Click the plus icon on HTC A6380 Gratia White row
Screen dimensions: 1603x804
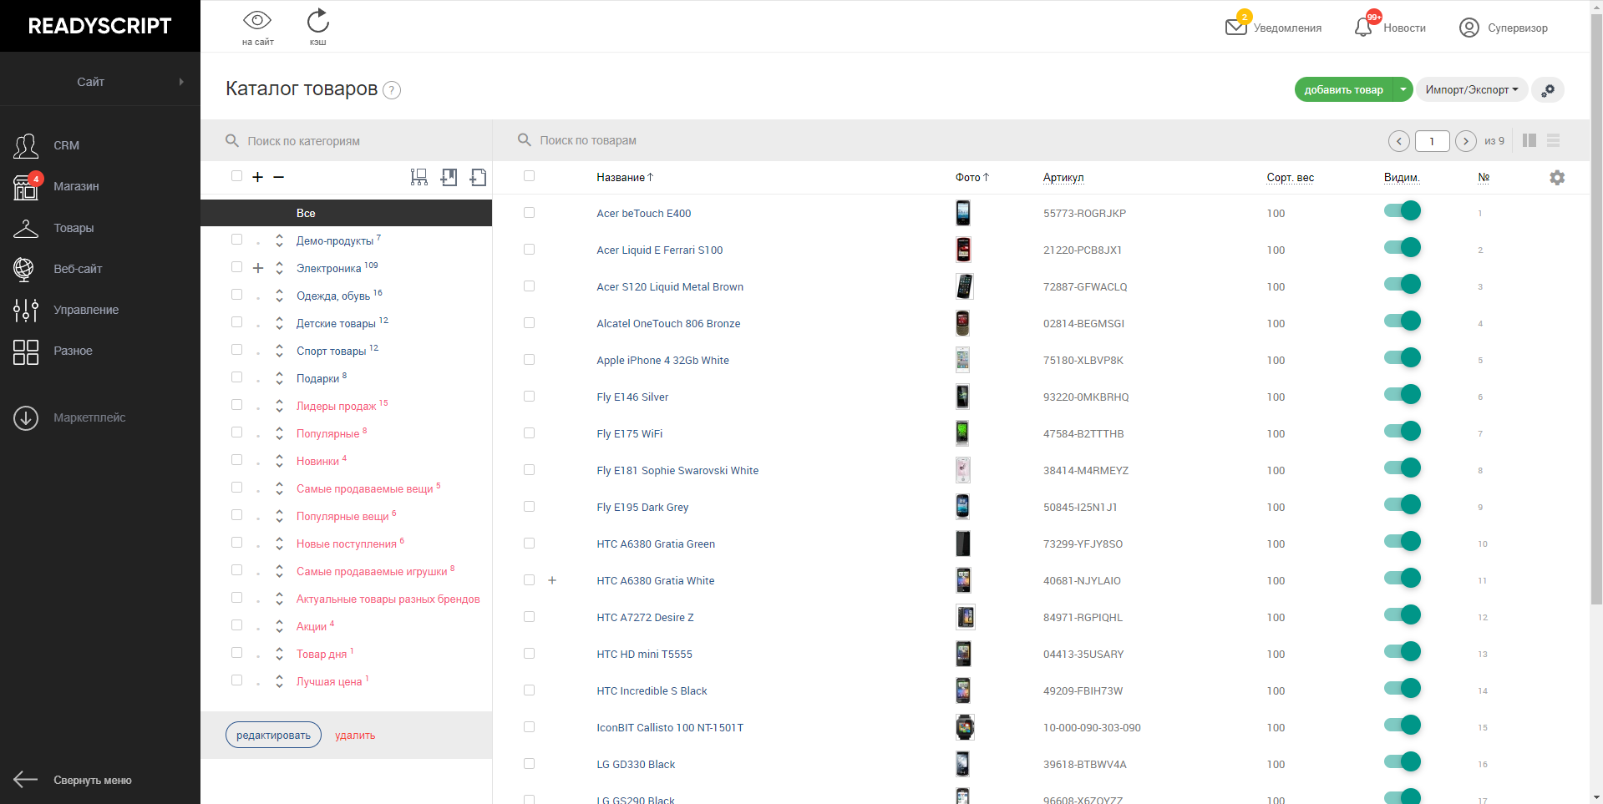(552, 580)
